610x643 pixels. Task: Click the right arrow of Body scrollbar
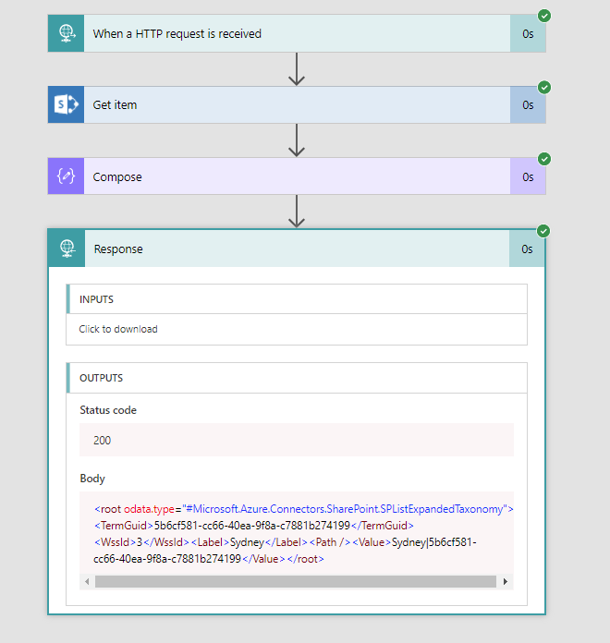coord(505,581)
